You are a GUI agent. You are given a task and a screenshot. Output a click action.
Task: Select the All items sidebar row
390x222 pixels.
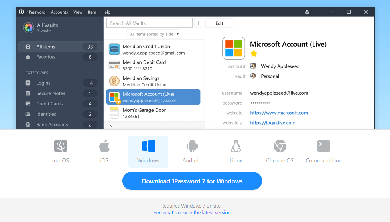61,47
